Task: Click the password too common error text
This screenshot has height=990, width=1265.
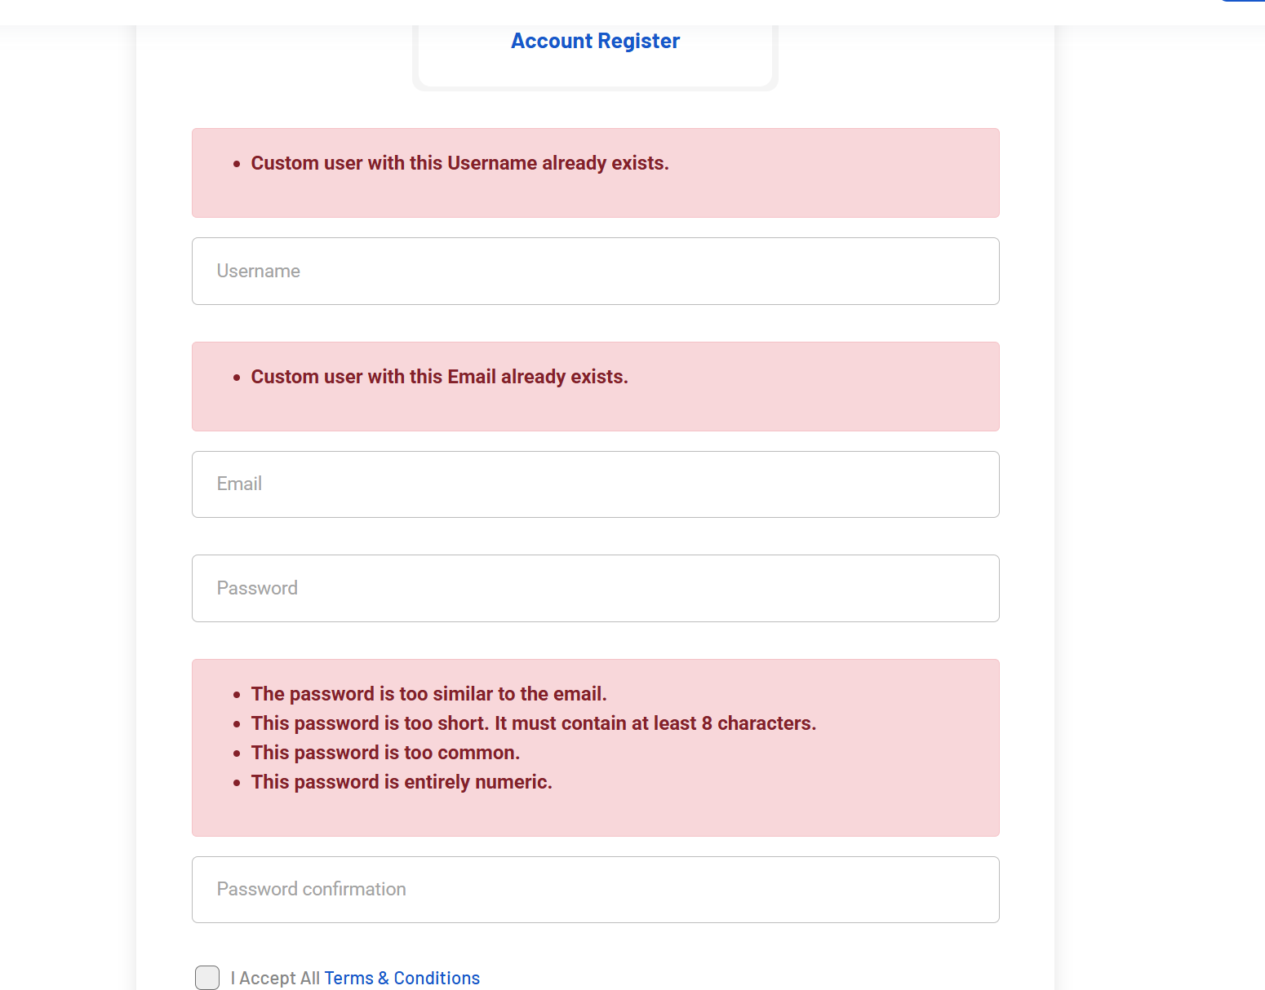Action: pyautogui.click(x=385, y=753)
